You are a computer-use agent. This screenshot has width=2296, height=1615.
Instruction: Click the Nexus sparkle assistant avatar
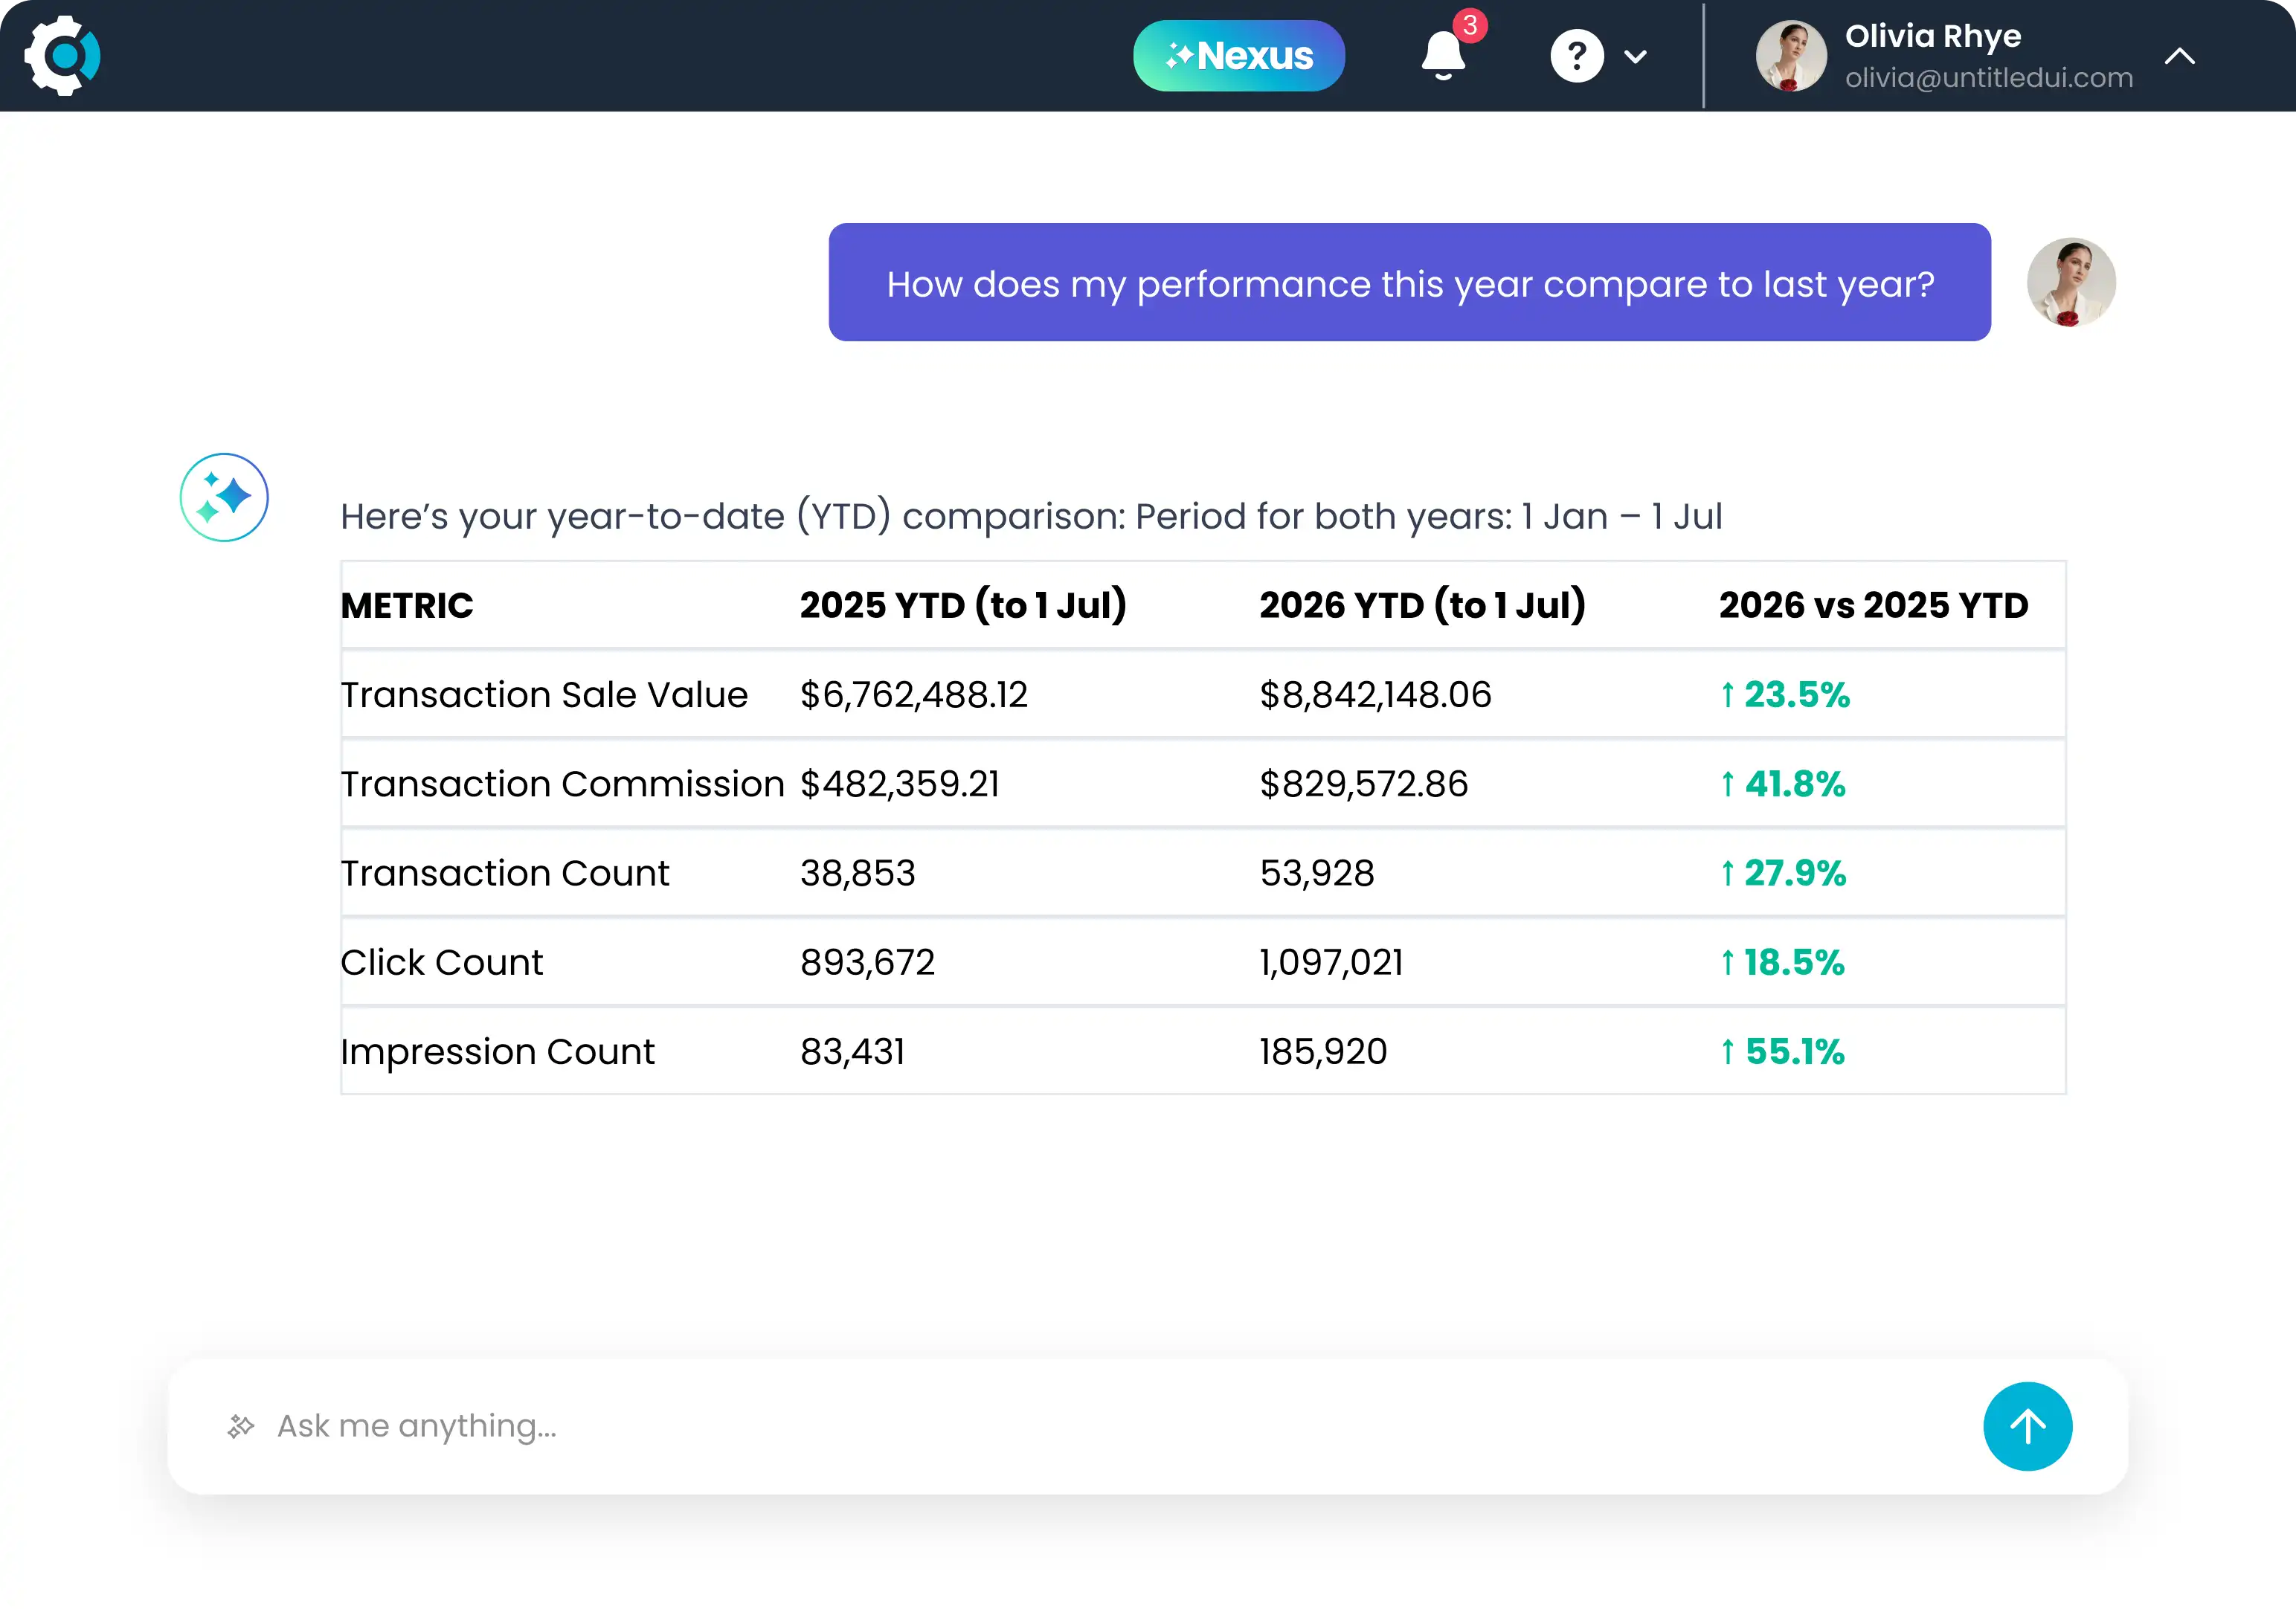(x=224, y=497)
